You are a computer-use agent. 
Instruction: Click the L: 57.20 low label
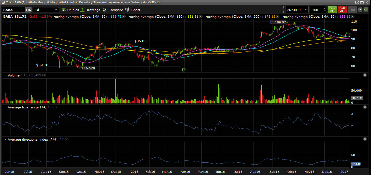coord(88,68)
